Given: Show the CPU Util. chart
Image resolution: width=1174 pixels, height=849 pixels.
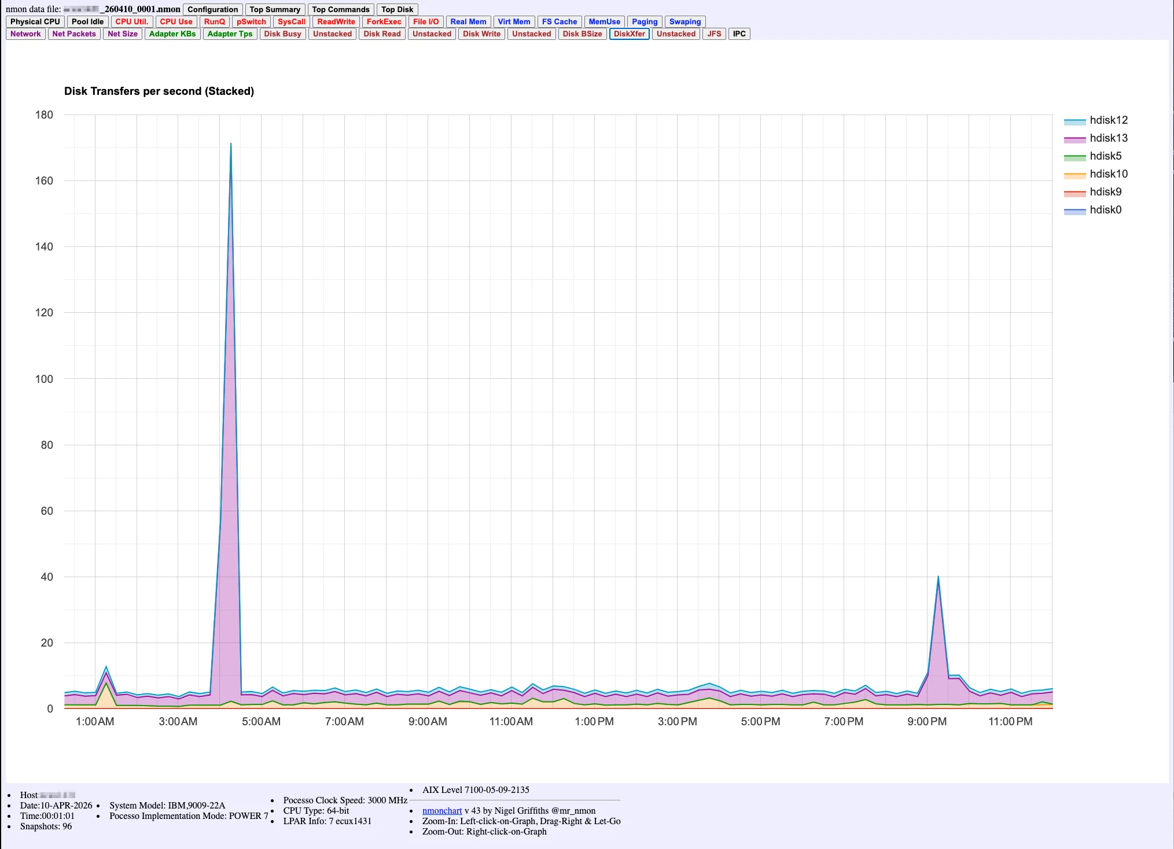Looking at the screenshot, I should click(131, 21).
